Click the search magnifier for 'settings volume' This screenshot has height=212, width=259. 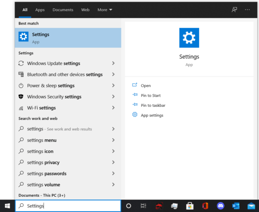click(21, 185)
